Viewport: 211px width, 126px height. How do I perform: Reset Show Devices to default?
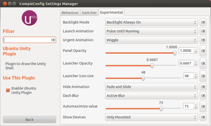tap(203, 117)
